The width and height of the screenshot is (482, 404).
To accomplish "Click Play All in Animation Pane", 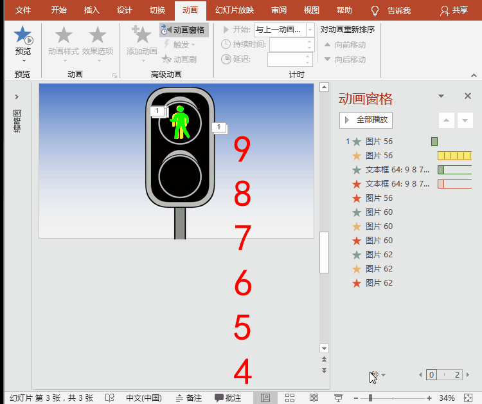I will pos(366,120).
